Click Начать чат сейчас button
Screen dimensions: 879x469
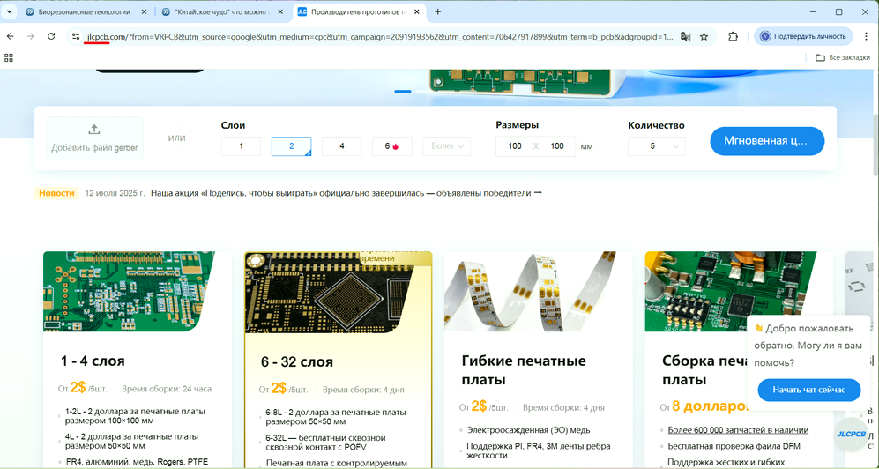point(809,390)
